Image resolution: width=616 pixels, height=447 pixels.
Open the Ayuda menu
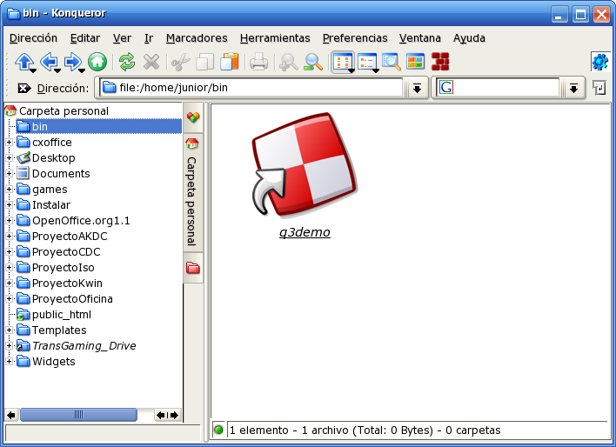[x=469, y=38]
